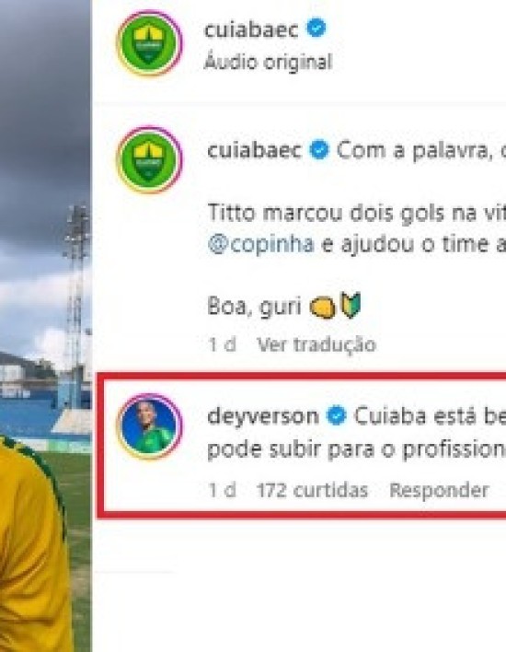506x652 pixels.
Task: Click the caption's 1 d timestamp
Action: [222, 344]
